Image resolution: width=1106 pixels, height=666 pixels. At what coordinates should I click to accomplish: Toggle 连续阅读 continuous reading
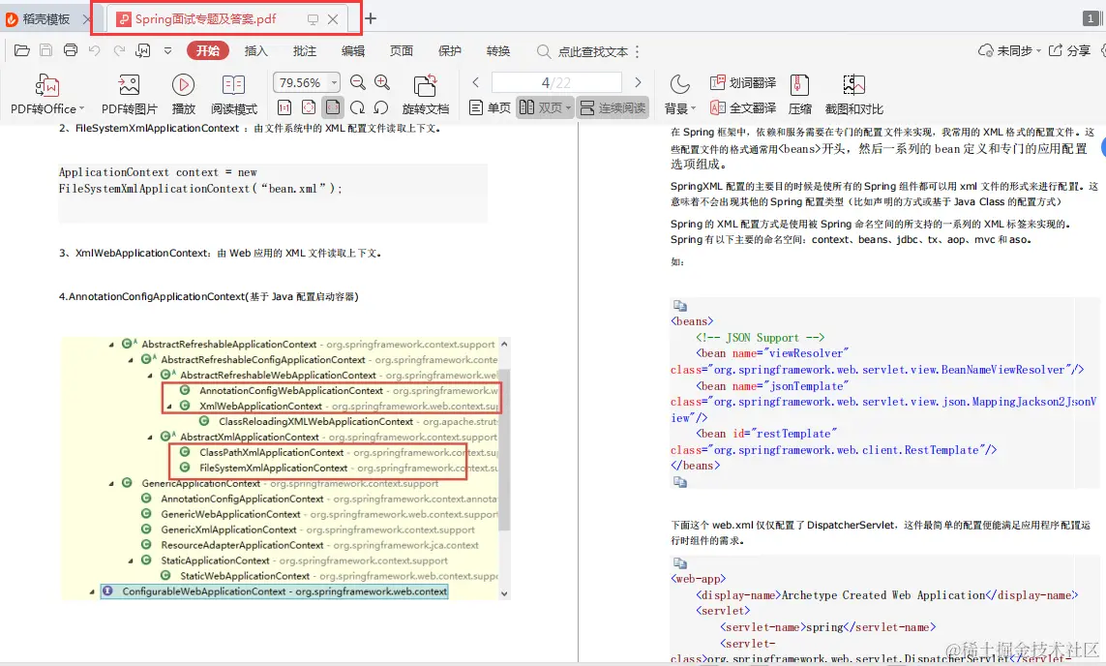pos(613,107)
